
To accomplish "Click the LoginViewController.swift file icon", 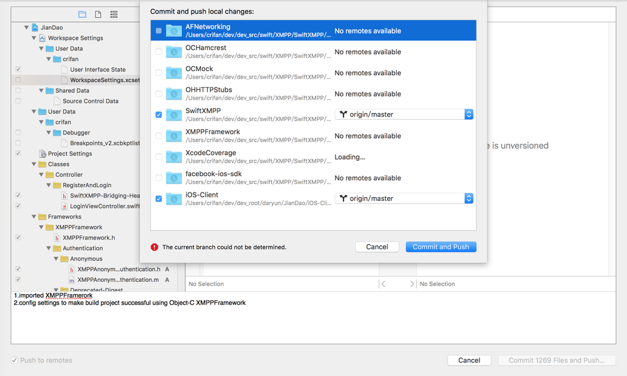I will tap(64, 206).
